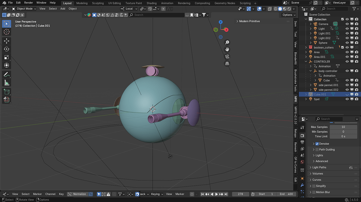Image resolution: width=361 pixels, height=202 pixels.
Task: Open the Object properties tab icon
Action: pyautogui.click(x=302, y=178)
